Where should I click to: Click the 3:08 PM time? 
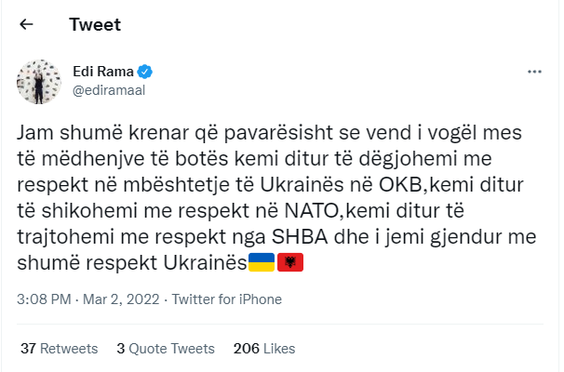[44, 301]
